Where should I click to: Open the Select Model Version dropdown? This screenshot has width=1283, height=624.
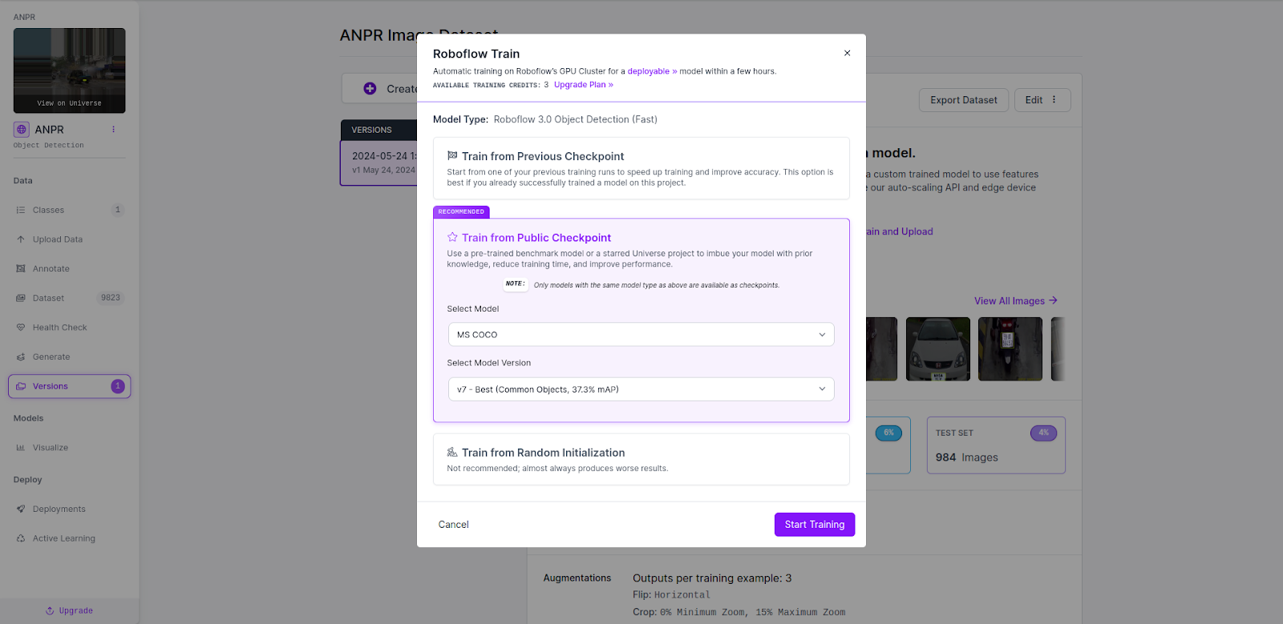(641, 389)
